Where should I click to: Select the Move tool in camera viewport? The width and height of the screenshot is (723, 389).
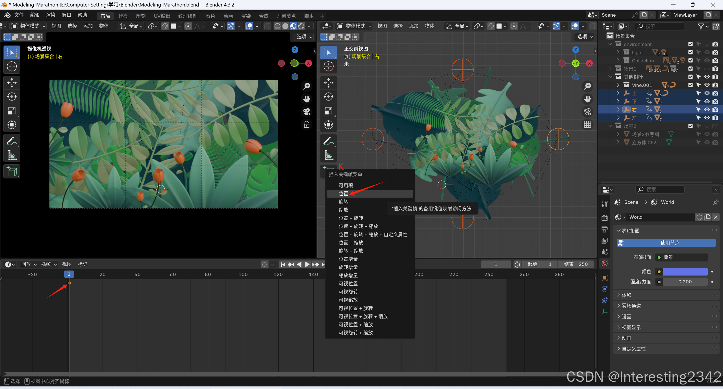tap(12, 83)
